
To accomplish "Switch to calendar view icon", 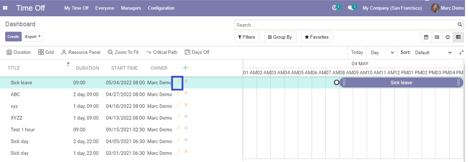I will point(426,37).
